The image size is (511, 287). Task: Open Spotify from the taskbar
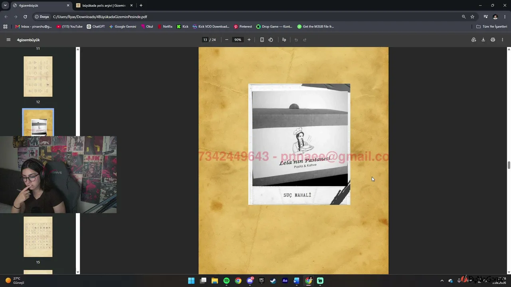point(226,281)
